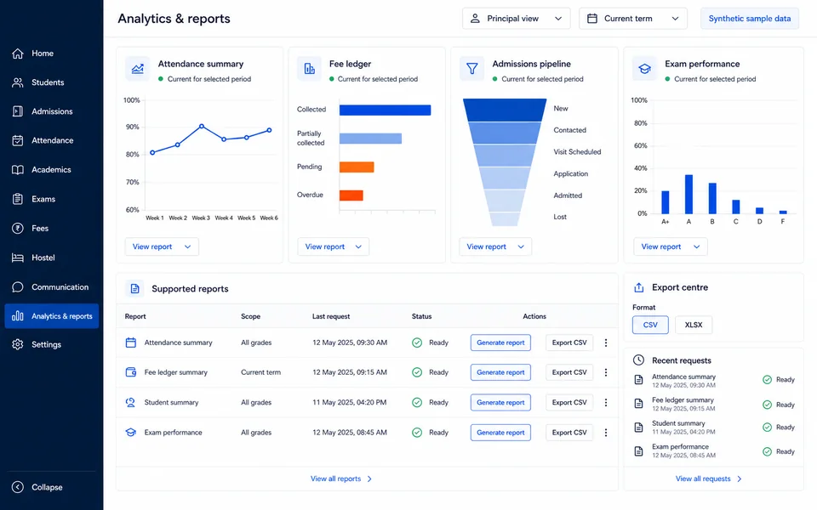Screen dimensions: 817x510
Task: Click the "11 May 2025, 04:20 PM" table cell
Action: pos(349,402)
